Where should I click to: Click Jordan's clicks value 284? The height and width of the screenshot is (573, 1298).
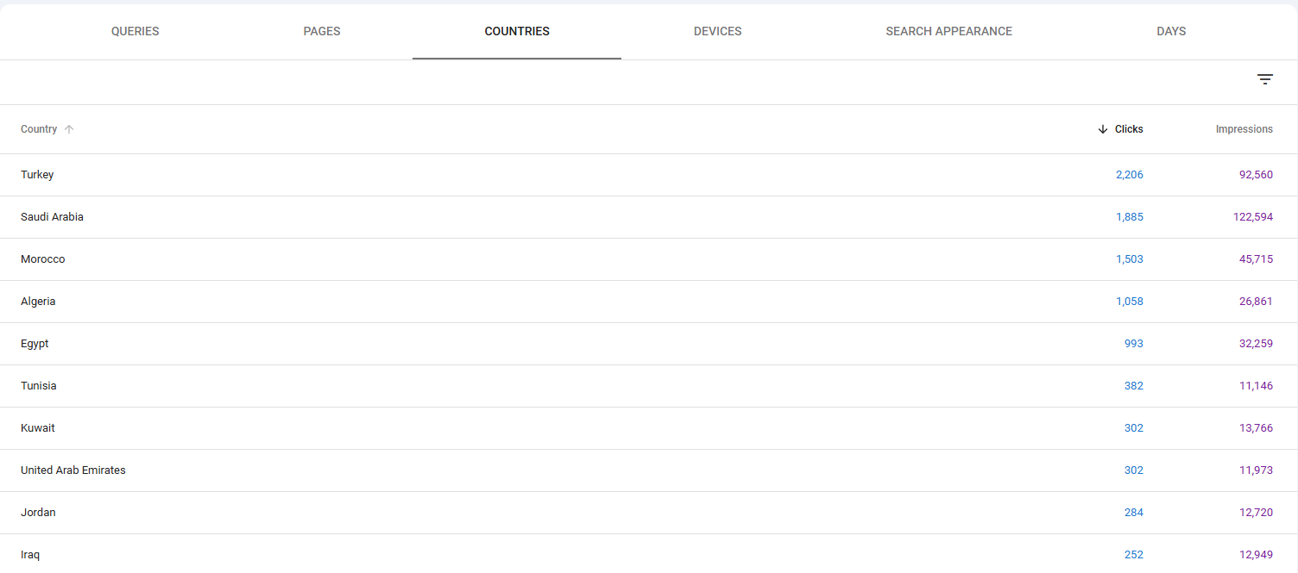1133,513
